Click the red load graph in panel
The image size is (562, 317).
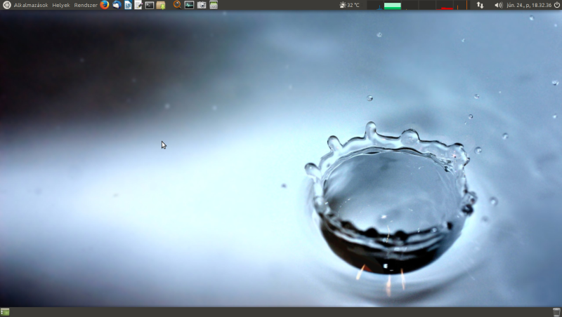(x=445, y=5)
